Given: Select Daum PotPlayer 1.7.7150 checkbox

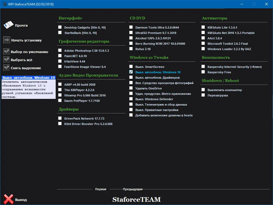Looking at the screenshot, I should pyautogui.click(x=60, y=100).
